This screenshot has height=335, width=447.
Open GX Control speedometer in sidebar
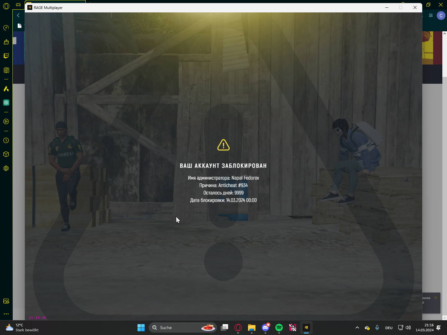pyautogui.click(x=6, y=28)
